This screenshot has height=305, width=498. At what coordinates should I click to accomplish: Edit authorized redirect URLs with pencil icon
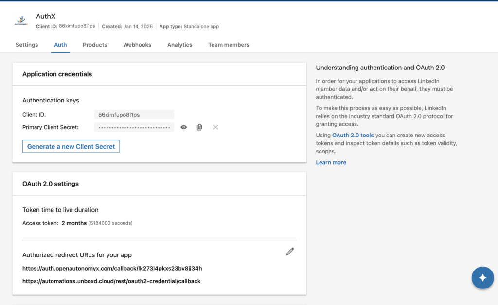(290, 252)
